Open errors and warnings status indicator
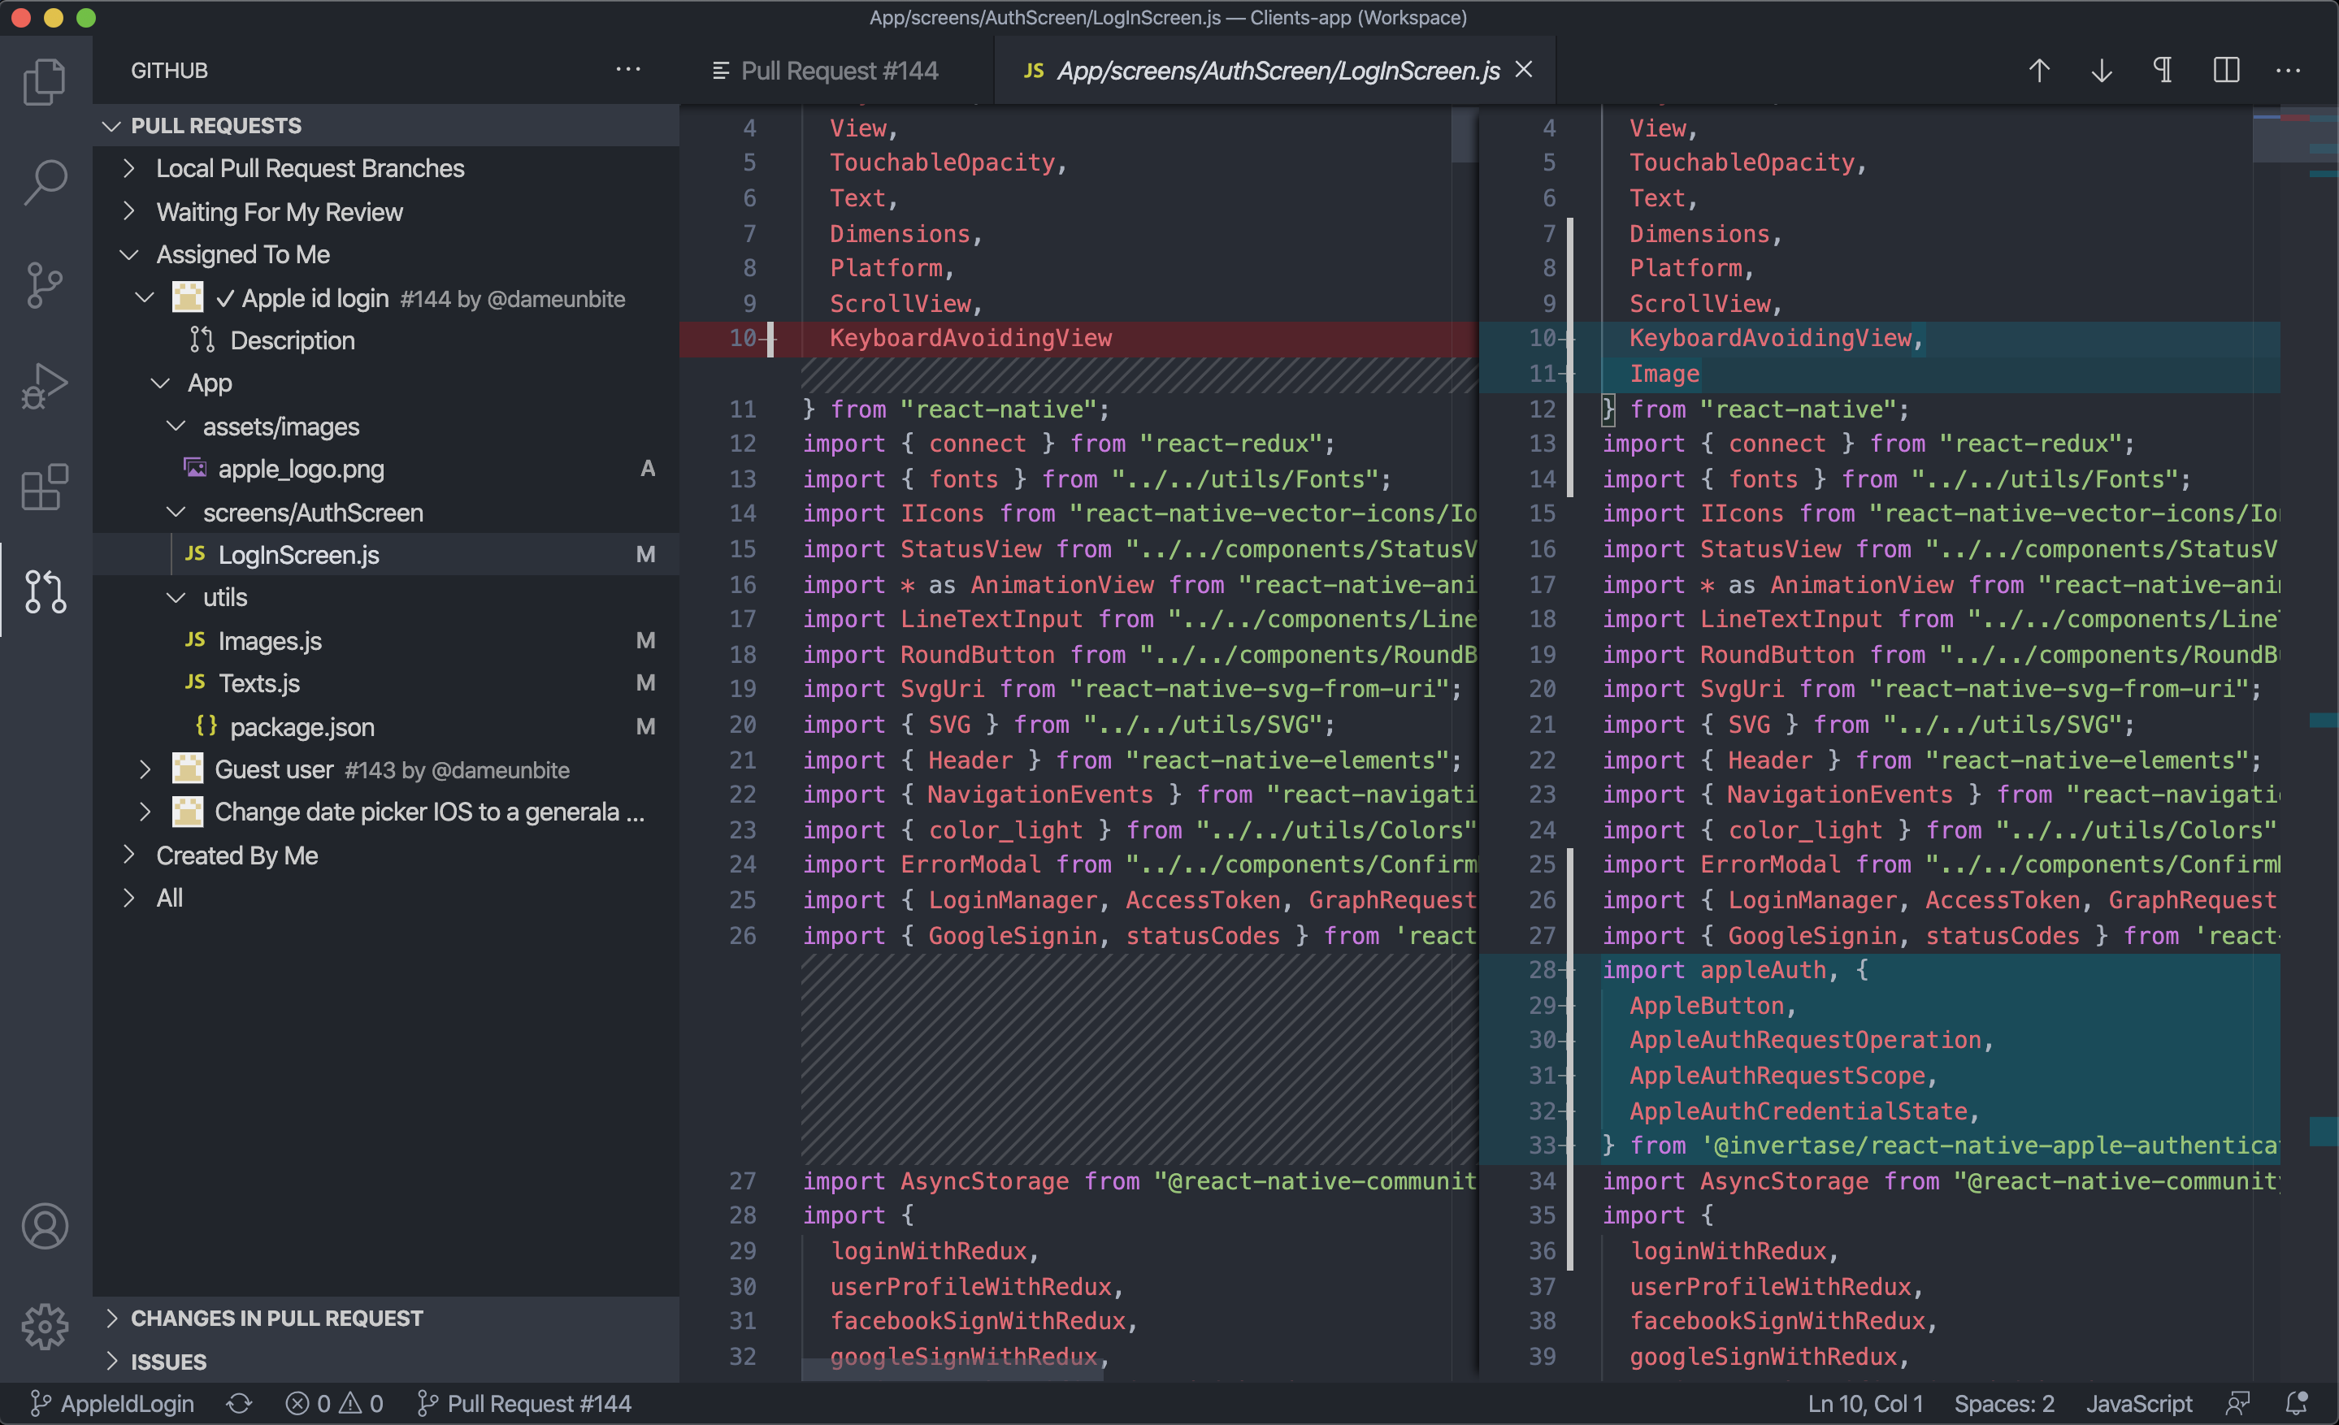Viewport: 2339px width, 1425px height. point(334,1403)
